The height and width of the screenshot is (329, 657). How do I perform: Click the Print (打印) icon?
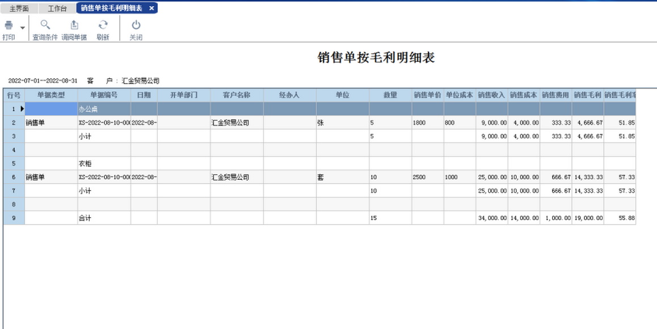pos(9,26)
